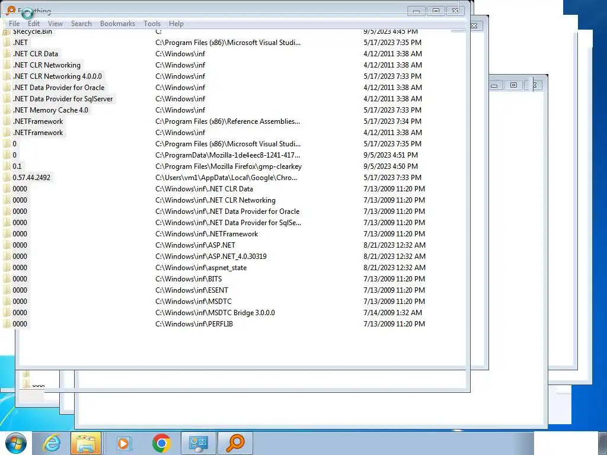Open the File menu
The image size is (607, 455).
14,24
